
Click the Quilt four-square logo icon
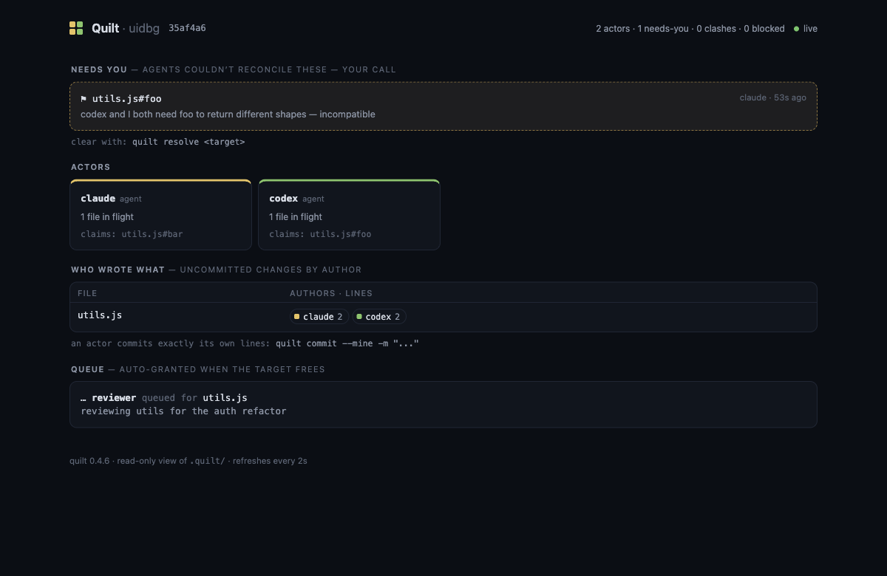76,28
